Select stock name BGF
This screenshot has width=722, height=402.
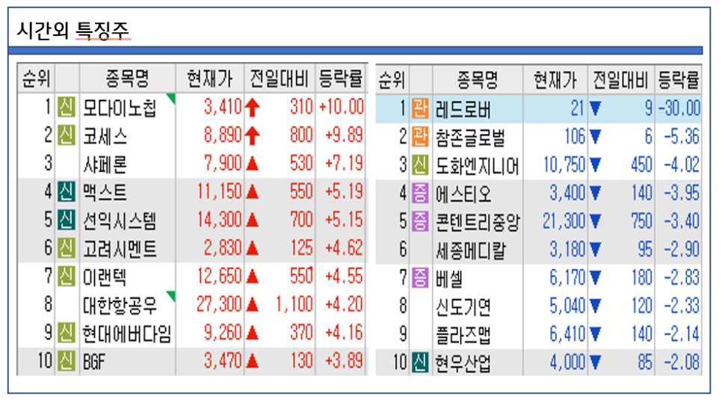[x=94, y=362]
